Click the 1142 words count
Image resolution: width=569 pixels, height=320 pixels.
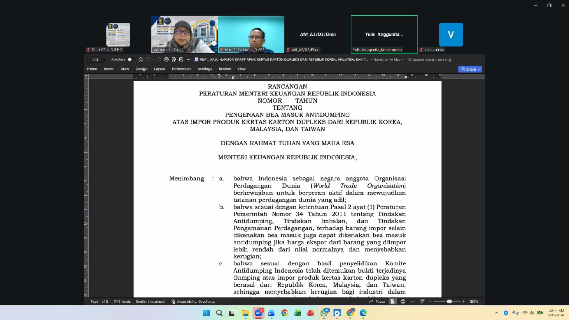[122, 301]
